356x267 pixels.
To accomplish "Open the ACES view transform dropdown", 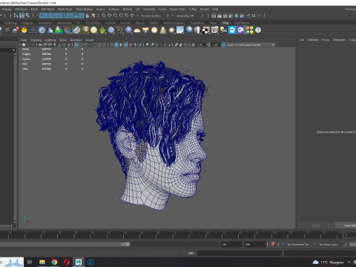I will click(x=248, y=44).
